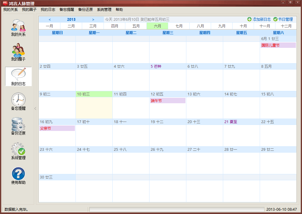Image resolution: width=302 pixels, height=214 pixels.
Task: Switch to 十月 month tab
Action: pos(243,26)
